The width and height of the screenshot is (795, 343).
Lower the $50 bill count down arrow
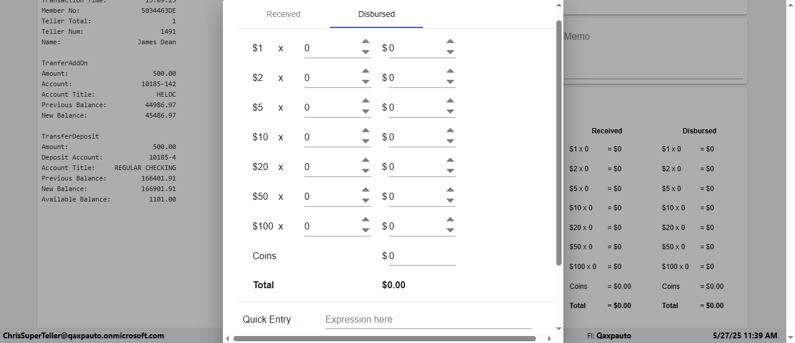point(365,201)
